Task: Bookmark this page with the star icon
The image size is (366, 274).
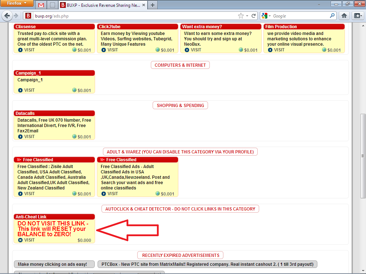Action: pyautogui.click(x=241, y=16)
